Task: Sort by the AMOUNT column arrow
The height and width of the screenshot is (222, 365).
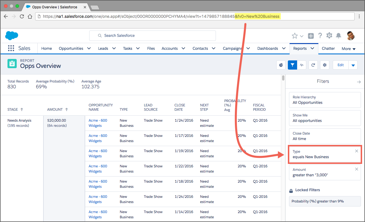Action: click(x=66, y=110)
